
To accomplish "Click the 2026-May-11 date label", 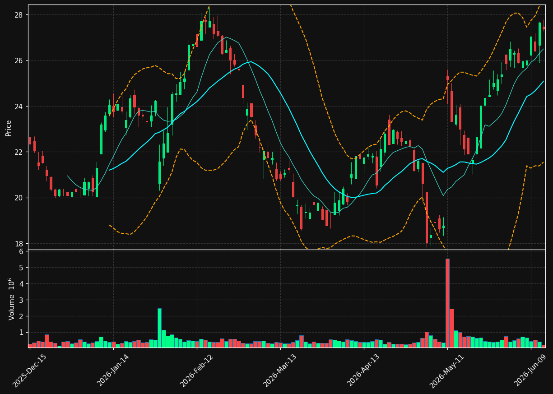I will pos(446,371).
